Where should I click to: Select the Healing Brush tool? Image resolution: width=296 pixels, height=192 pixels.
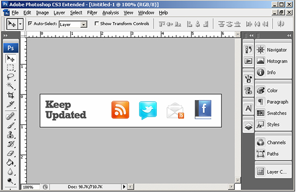(11, 116)
